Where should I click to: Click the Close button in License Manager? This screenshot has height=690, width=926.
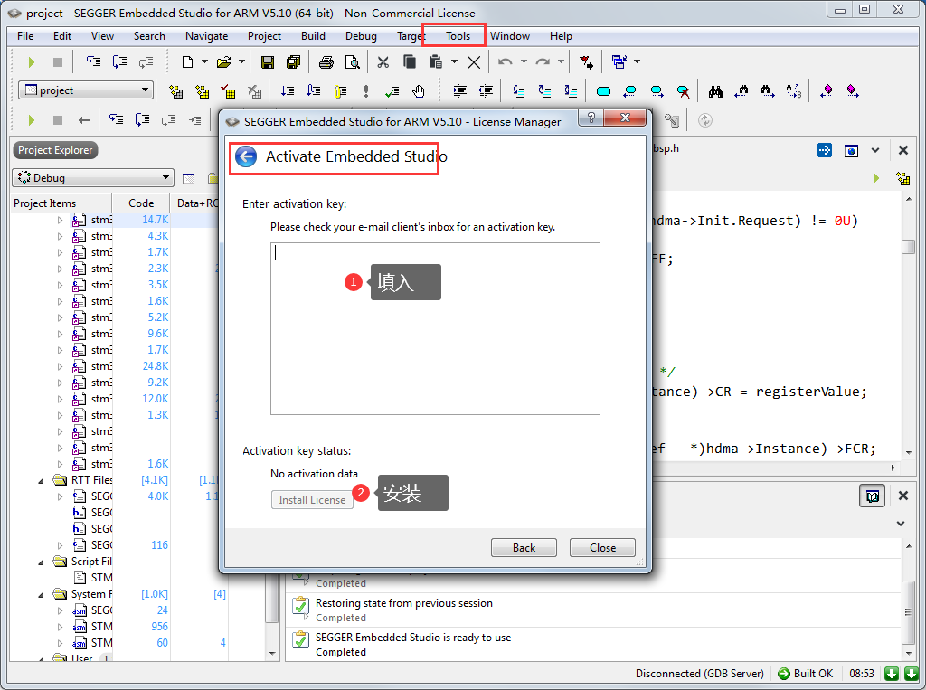coord(602,548)
